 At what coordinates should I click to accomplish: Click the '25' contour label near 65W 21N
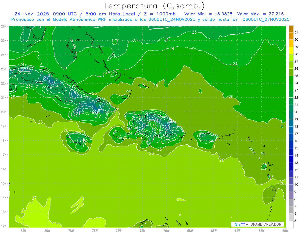231,97
